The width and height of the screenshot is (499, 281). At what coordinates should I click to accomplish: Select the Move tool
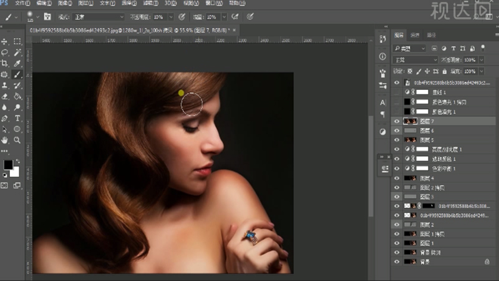pos(4,41)
